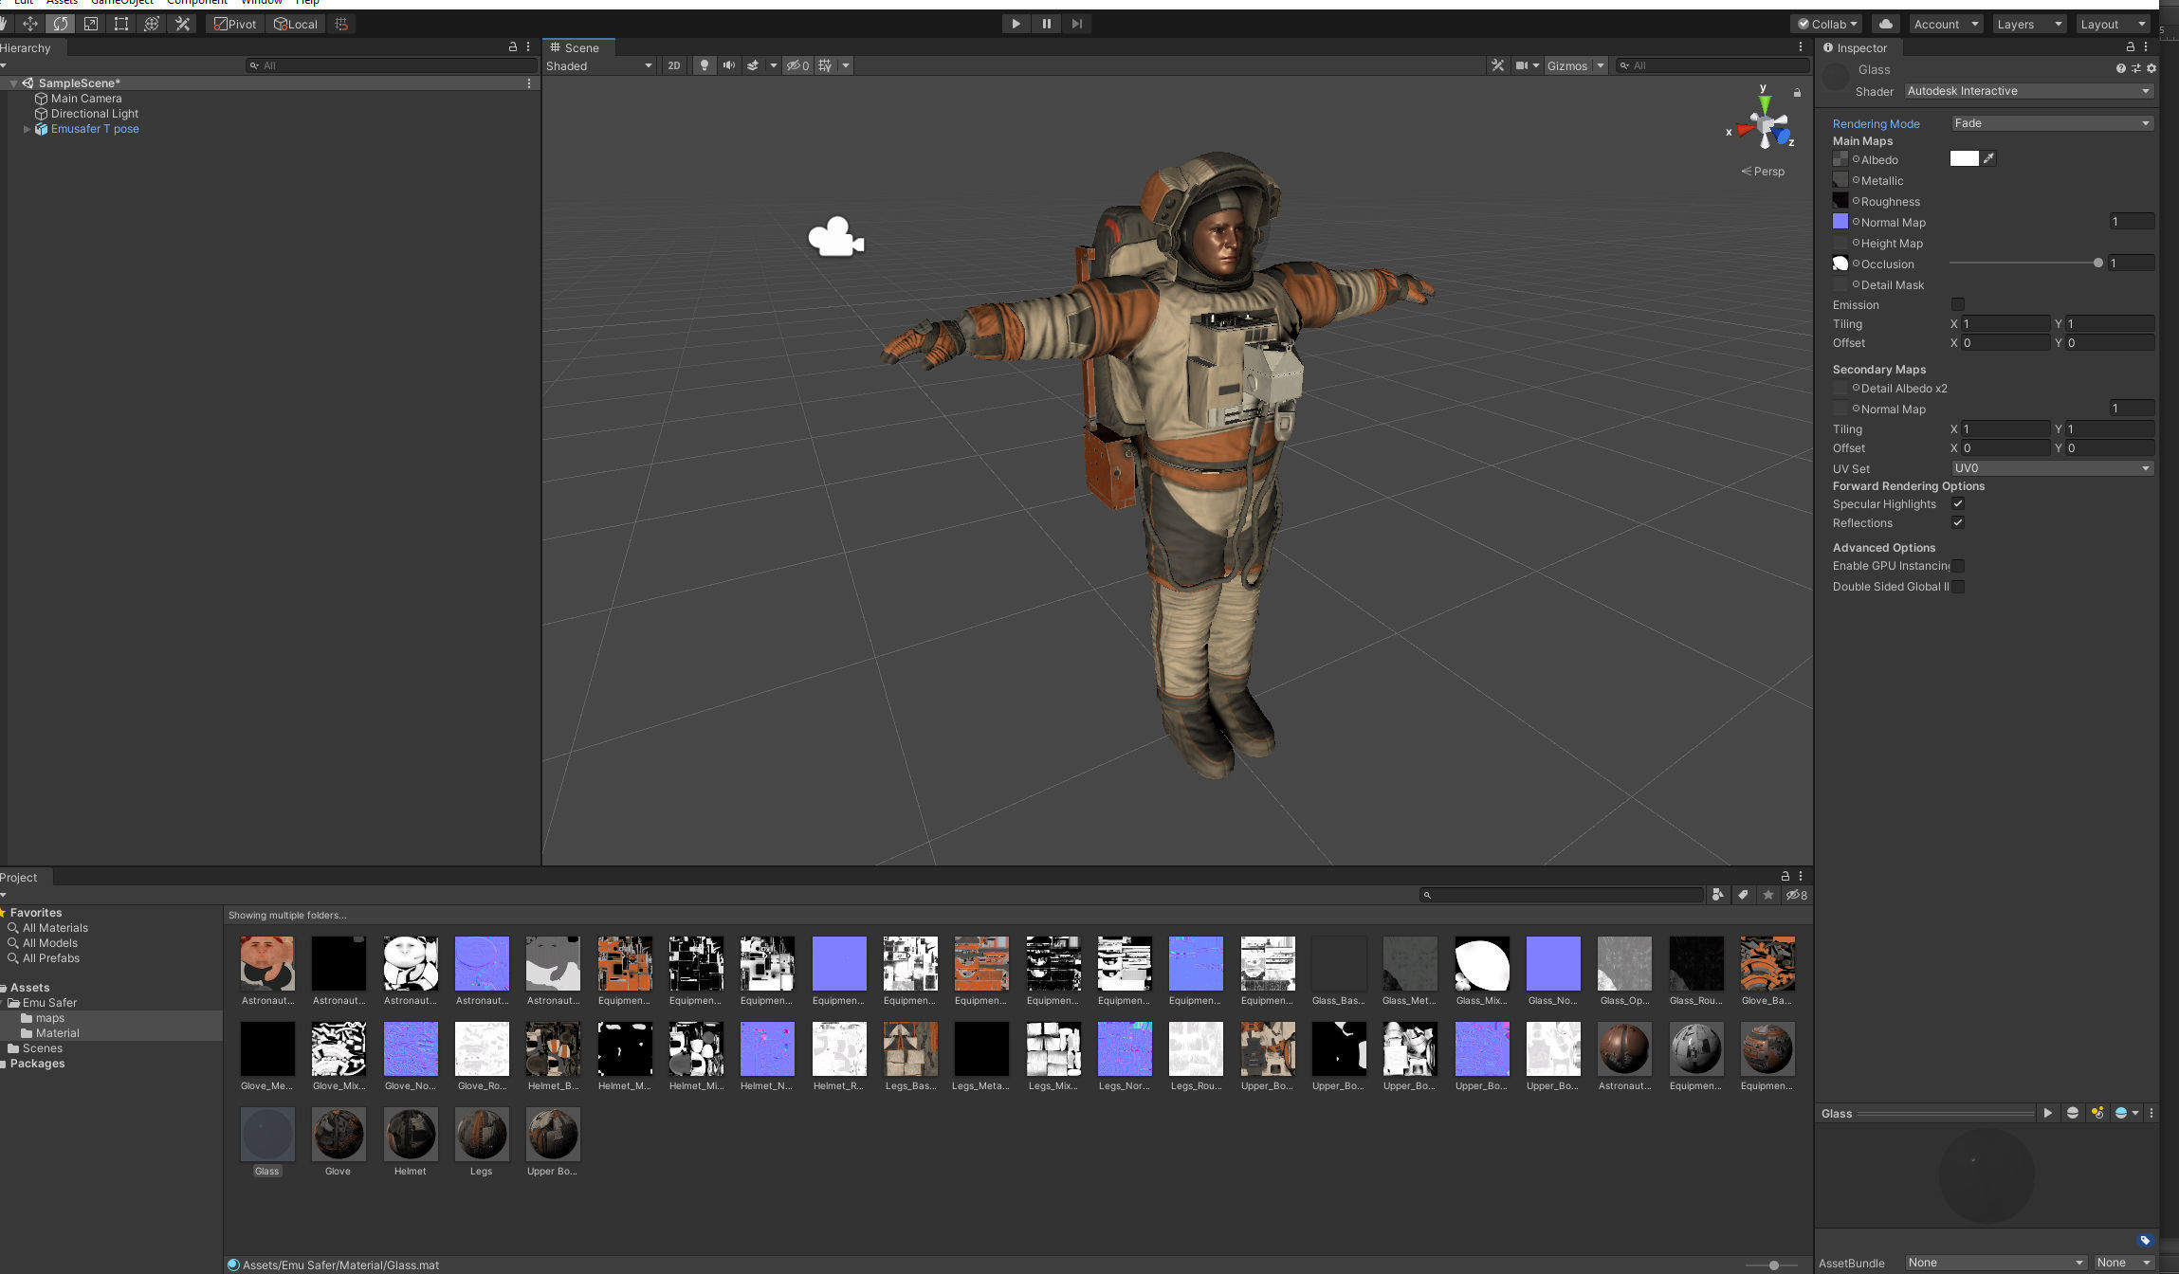2179x1274 pixels.
Task: Open the Gizmos dropdown arrow
Action: tap(1600, 65)
